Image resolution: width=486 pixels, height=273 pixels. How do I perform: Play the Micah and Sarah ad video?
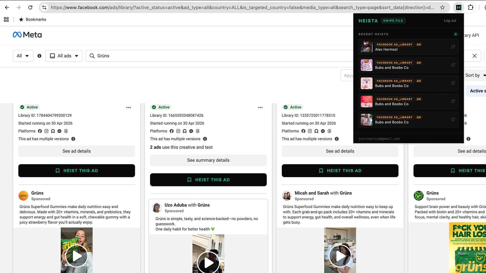pyautogui.click(x=340, y=256)
